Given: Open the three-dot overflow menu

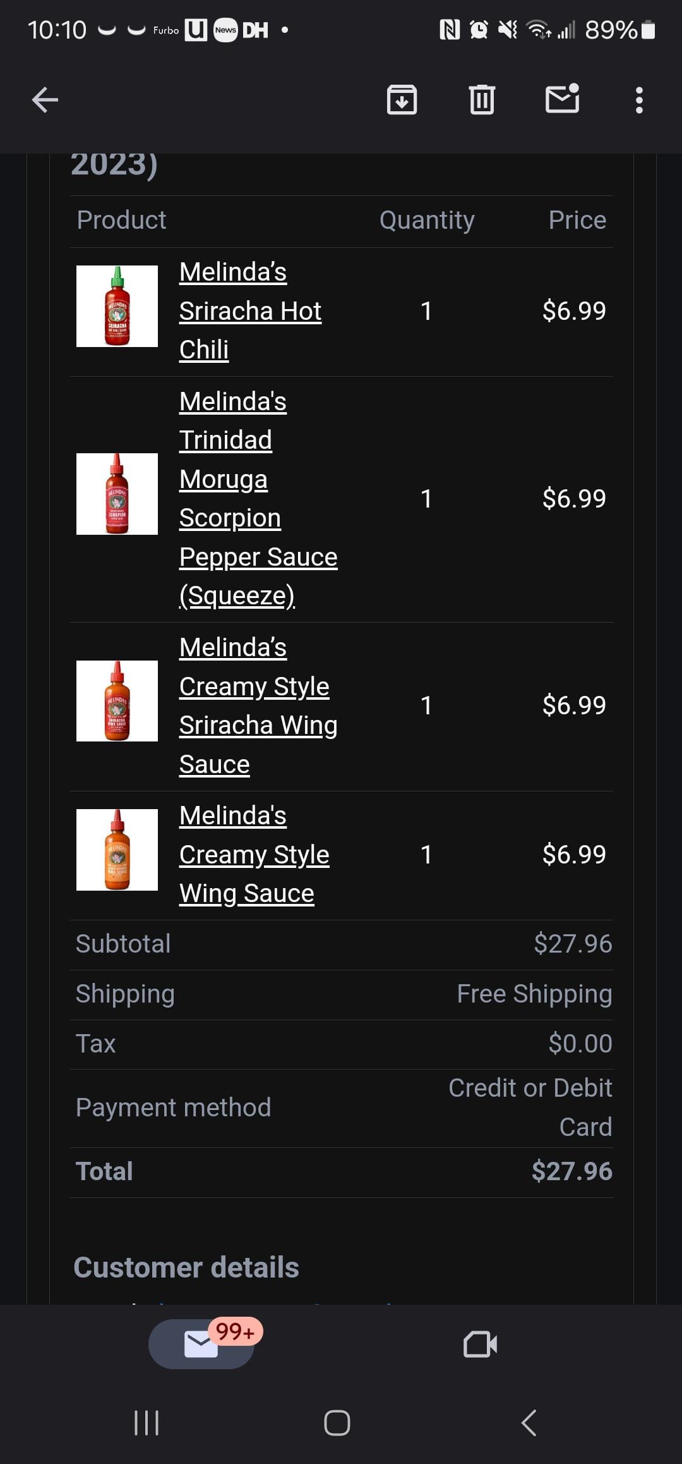Looking at the screenshot, I should [639, 100].
